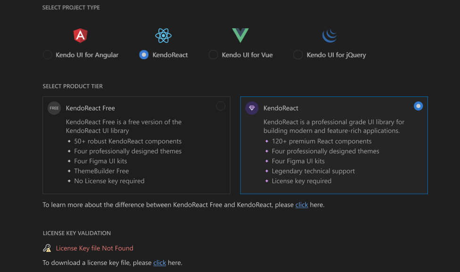Select the Angular logo icon
Viewport: 460px width, 272px height.
[x=80, y=35]
